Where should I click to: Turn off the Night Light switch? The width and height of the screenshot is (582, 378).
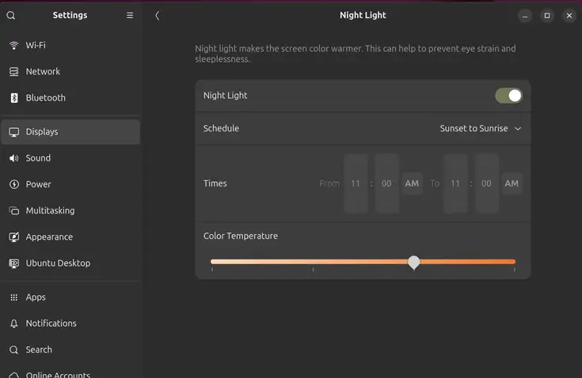tap(509, 96)
